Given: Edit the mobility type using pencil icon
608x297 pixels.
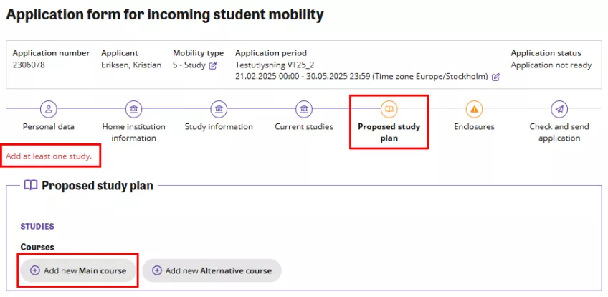Looking at the screenshot, I should 213,65.
